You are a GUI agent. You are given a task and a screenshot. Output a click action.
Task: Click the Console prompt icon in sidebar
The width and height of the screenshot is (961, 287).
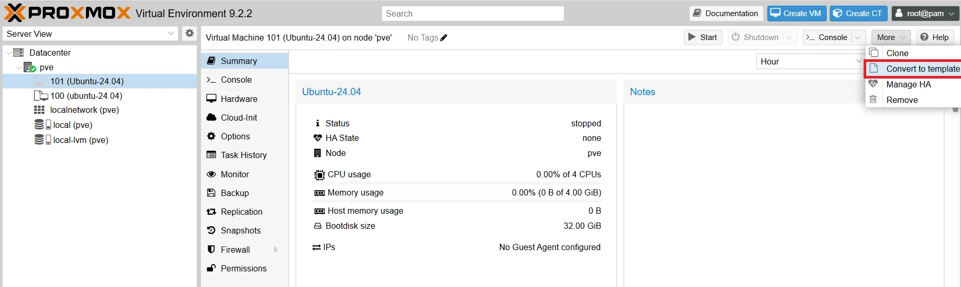coord(211,80)
